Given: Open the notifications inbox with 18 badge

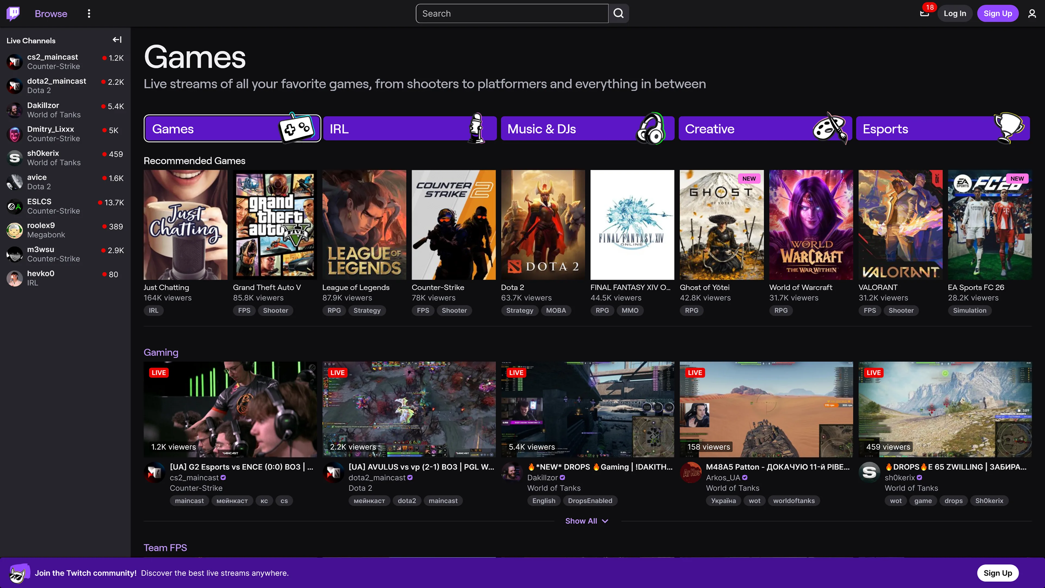Looking at the screenshot, I should (x=924, y=13).
